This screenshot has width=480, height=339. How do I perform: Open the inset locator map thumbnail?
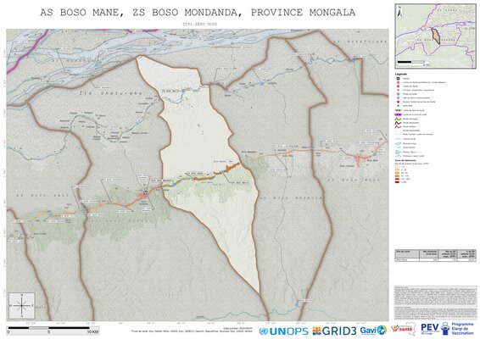(435, 36)
